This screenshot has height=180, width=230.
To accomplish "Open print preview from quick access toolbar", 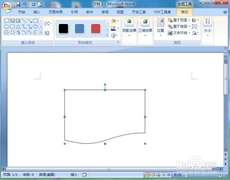I will [40, 4].
